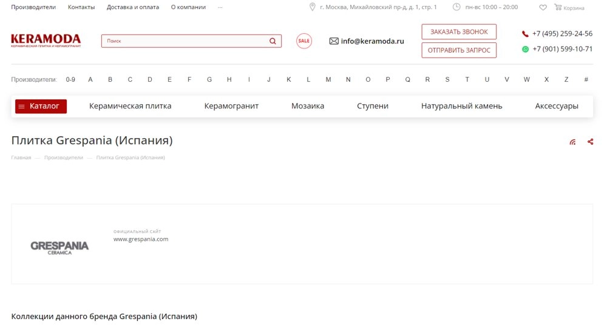
Task: Filter manufacturers by letter S
Action: tap(447, 79)
